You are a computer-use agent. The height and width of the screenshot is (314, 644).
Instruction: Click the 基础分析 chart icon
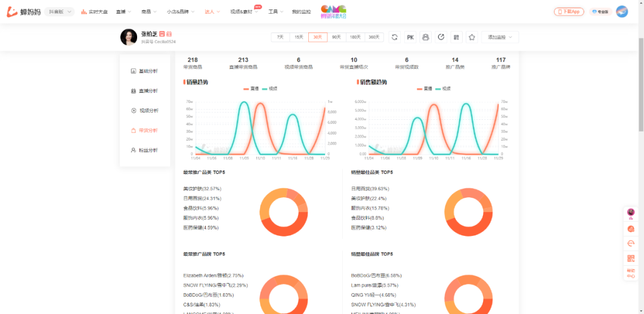(x=133, y=71)
